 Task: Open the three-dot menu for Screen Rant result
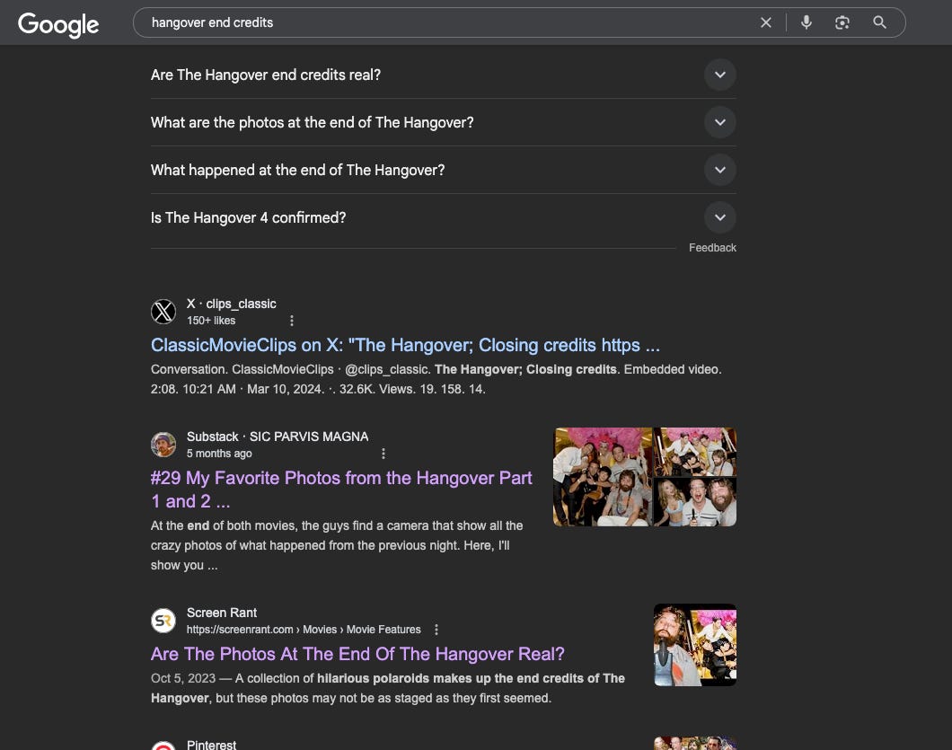pos(436,629)
